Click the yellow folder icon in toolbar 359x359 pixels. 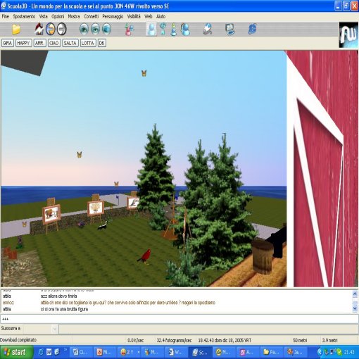(16, 30)
